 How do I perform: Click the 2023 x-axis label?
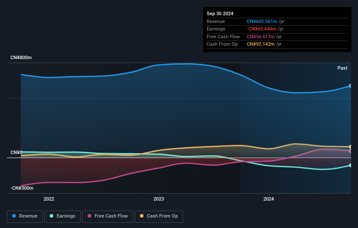(x=159, y=199)
